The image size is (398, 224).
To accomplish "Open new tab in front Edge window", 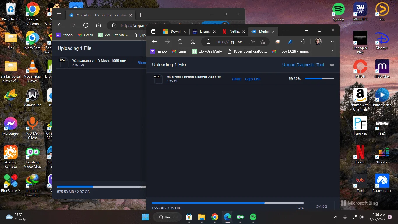I will coord(283,31).
